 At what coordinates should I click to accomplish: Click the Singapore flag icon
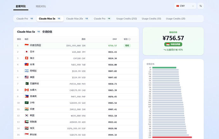click(27, 135)
